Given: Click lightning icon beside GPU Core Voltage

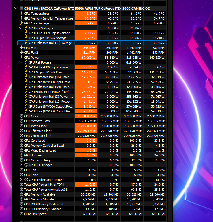Looking at the screenshot, I should click(21, 23).
